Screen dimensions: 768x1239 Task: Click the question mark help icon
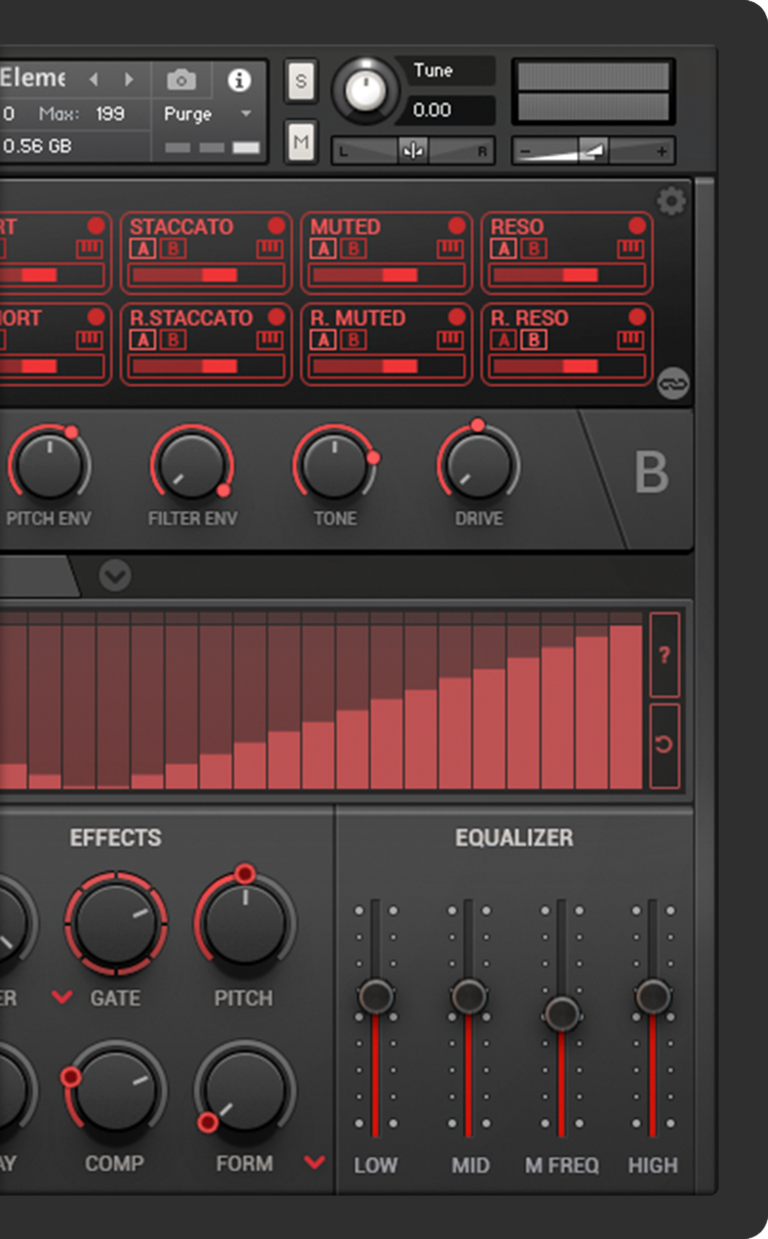tap(664, 655)
